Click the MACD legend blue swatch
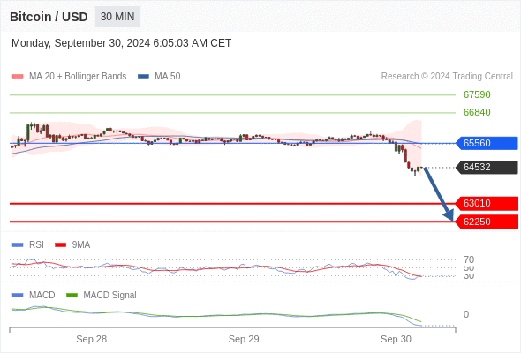Screen dimensions: 521x353 pos(18,296)
